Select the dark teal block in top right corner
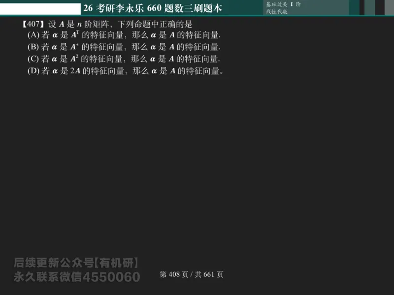The image size is (394, 295). coord(354,7)
